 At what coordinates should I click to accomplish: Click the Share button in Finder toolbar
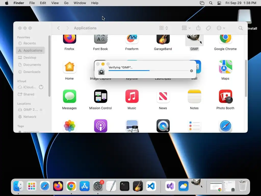(198, 28)
